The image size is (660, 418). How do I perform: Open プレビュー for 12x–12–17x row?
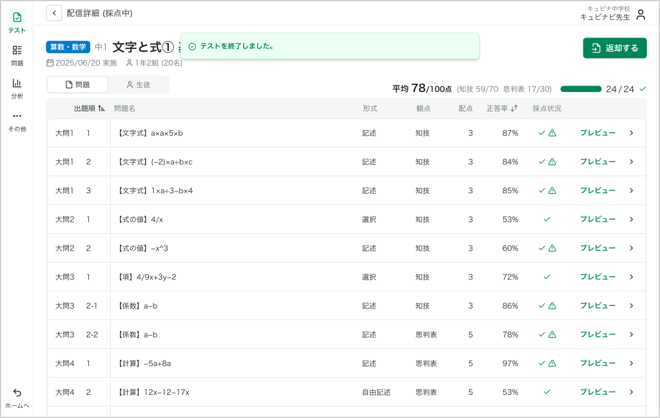click(597, 392)
